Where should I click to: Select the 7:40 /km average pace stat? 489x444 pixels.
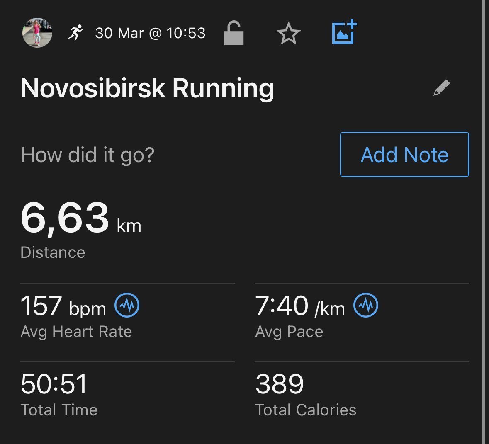point(300,306)
